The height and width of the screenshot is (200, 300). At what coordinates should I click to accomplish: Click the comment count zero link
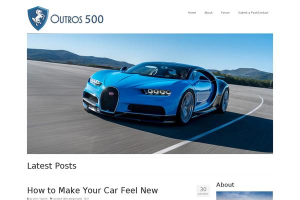[88, 198]
